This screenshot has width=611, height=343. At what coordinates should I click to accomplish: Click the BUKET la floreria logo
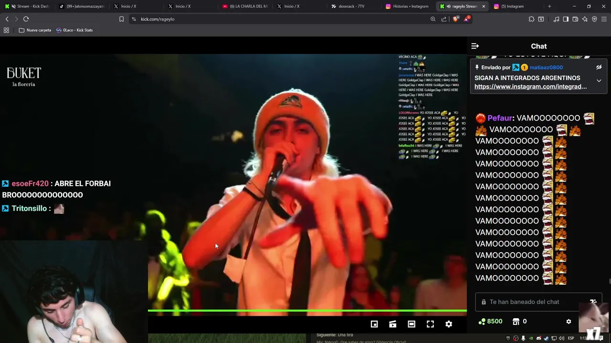coord(24,77)
